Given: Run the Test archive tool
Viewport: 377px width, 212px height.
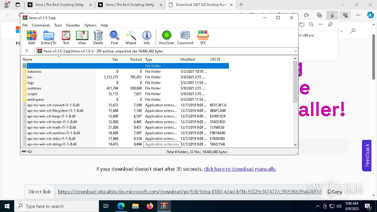Looking at the screenshot, I should click(x=66, y=37).
